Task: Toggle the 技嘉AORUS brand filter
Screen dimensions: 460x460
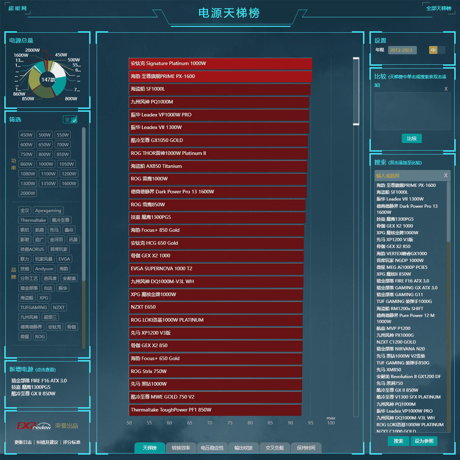Action: 32,249
